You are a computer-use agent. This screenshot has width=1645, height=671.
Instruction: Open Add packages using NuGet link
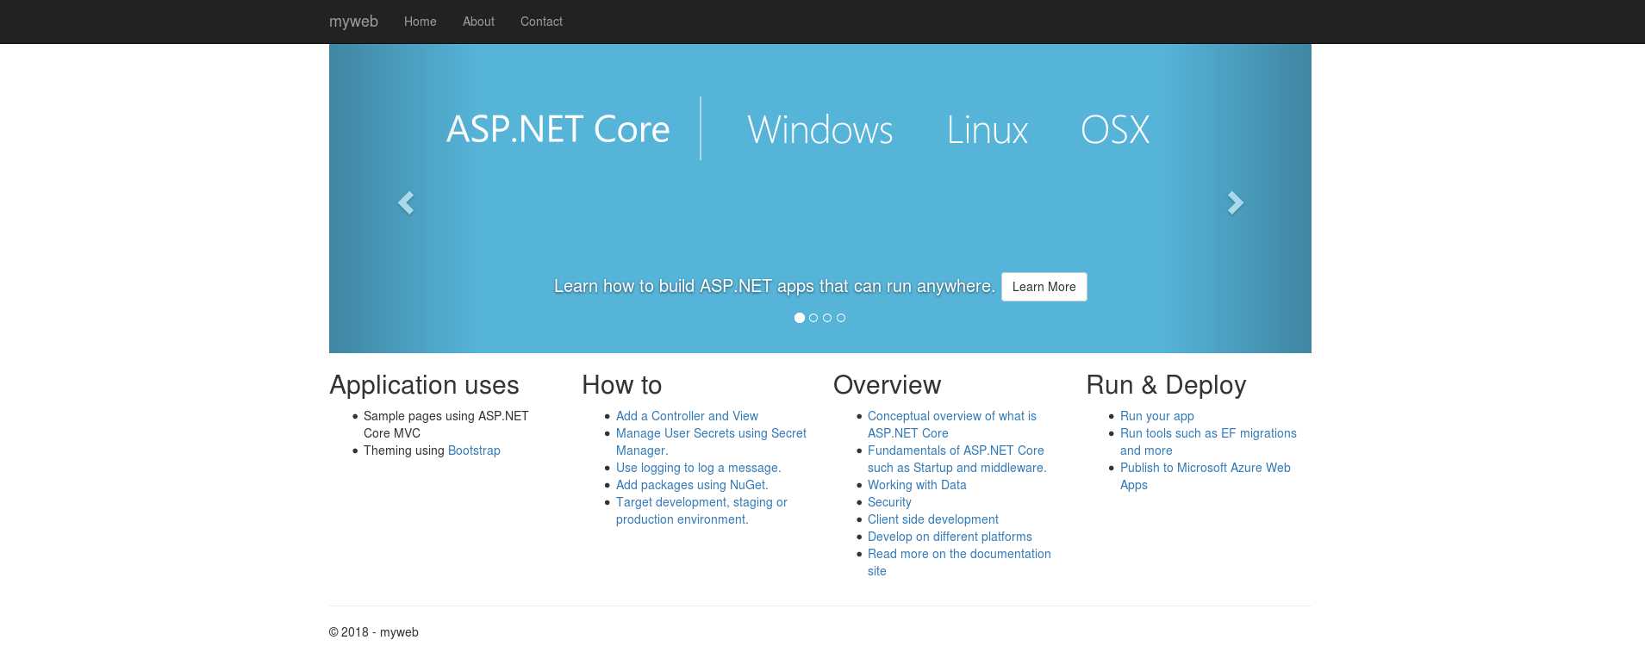692,485
